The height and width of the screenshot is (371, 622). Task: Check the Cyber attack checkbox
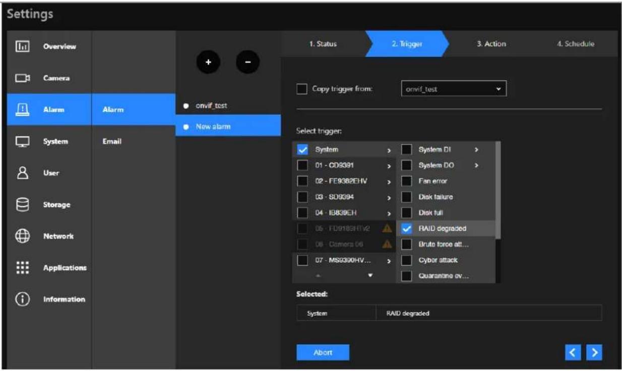point(407,260)
